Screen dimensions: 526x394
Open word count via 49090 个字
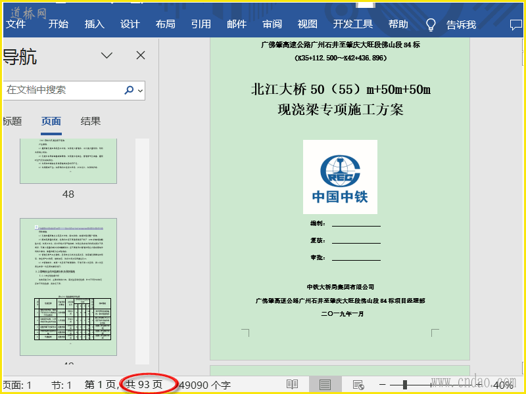[205, 385]
